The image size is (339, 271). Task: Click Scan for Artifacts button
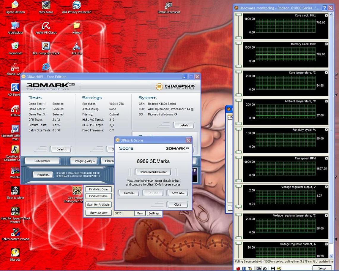tap(98, 205)
